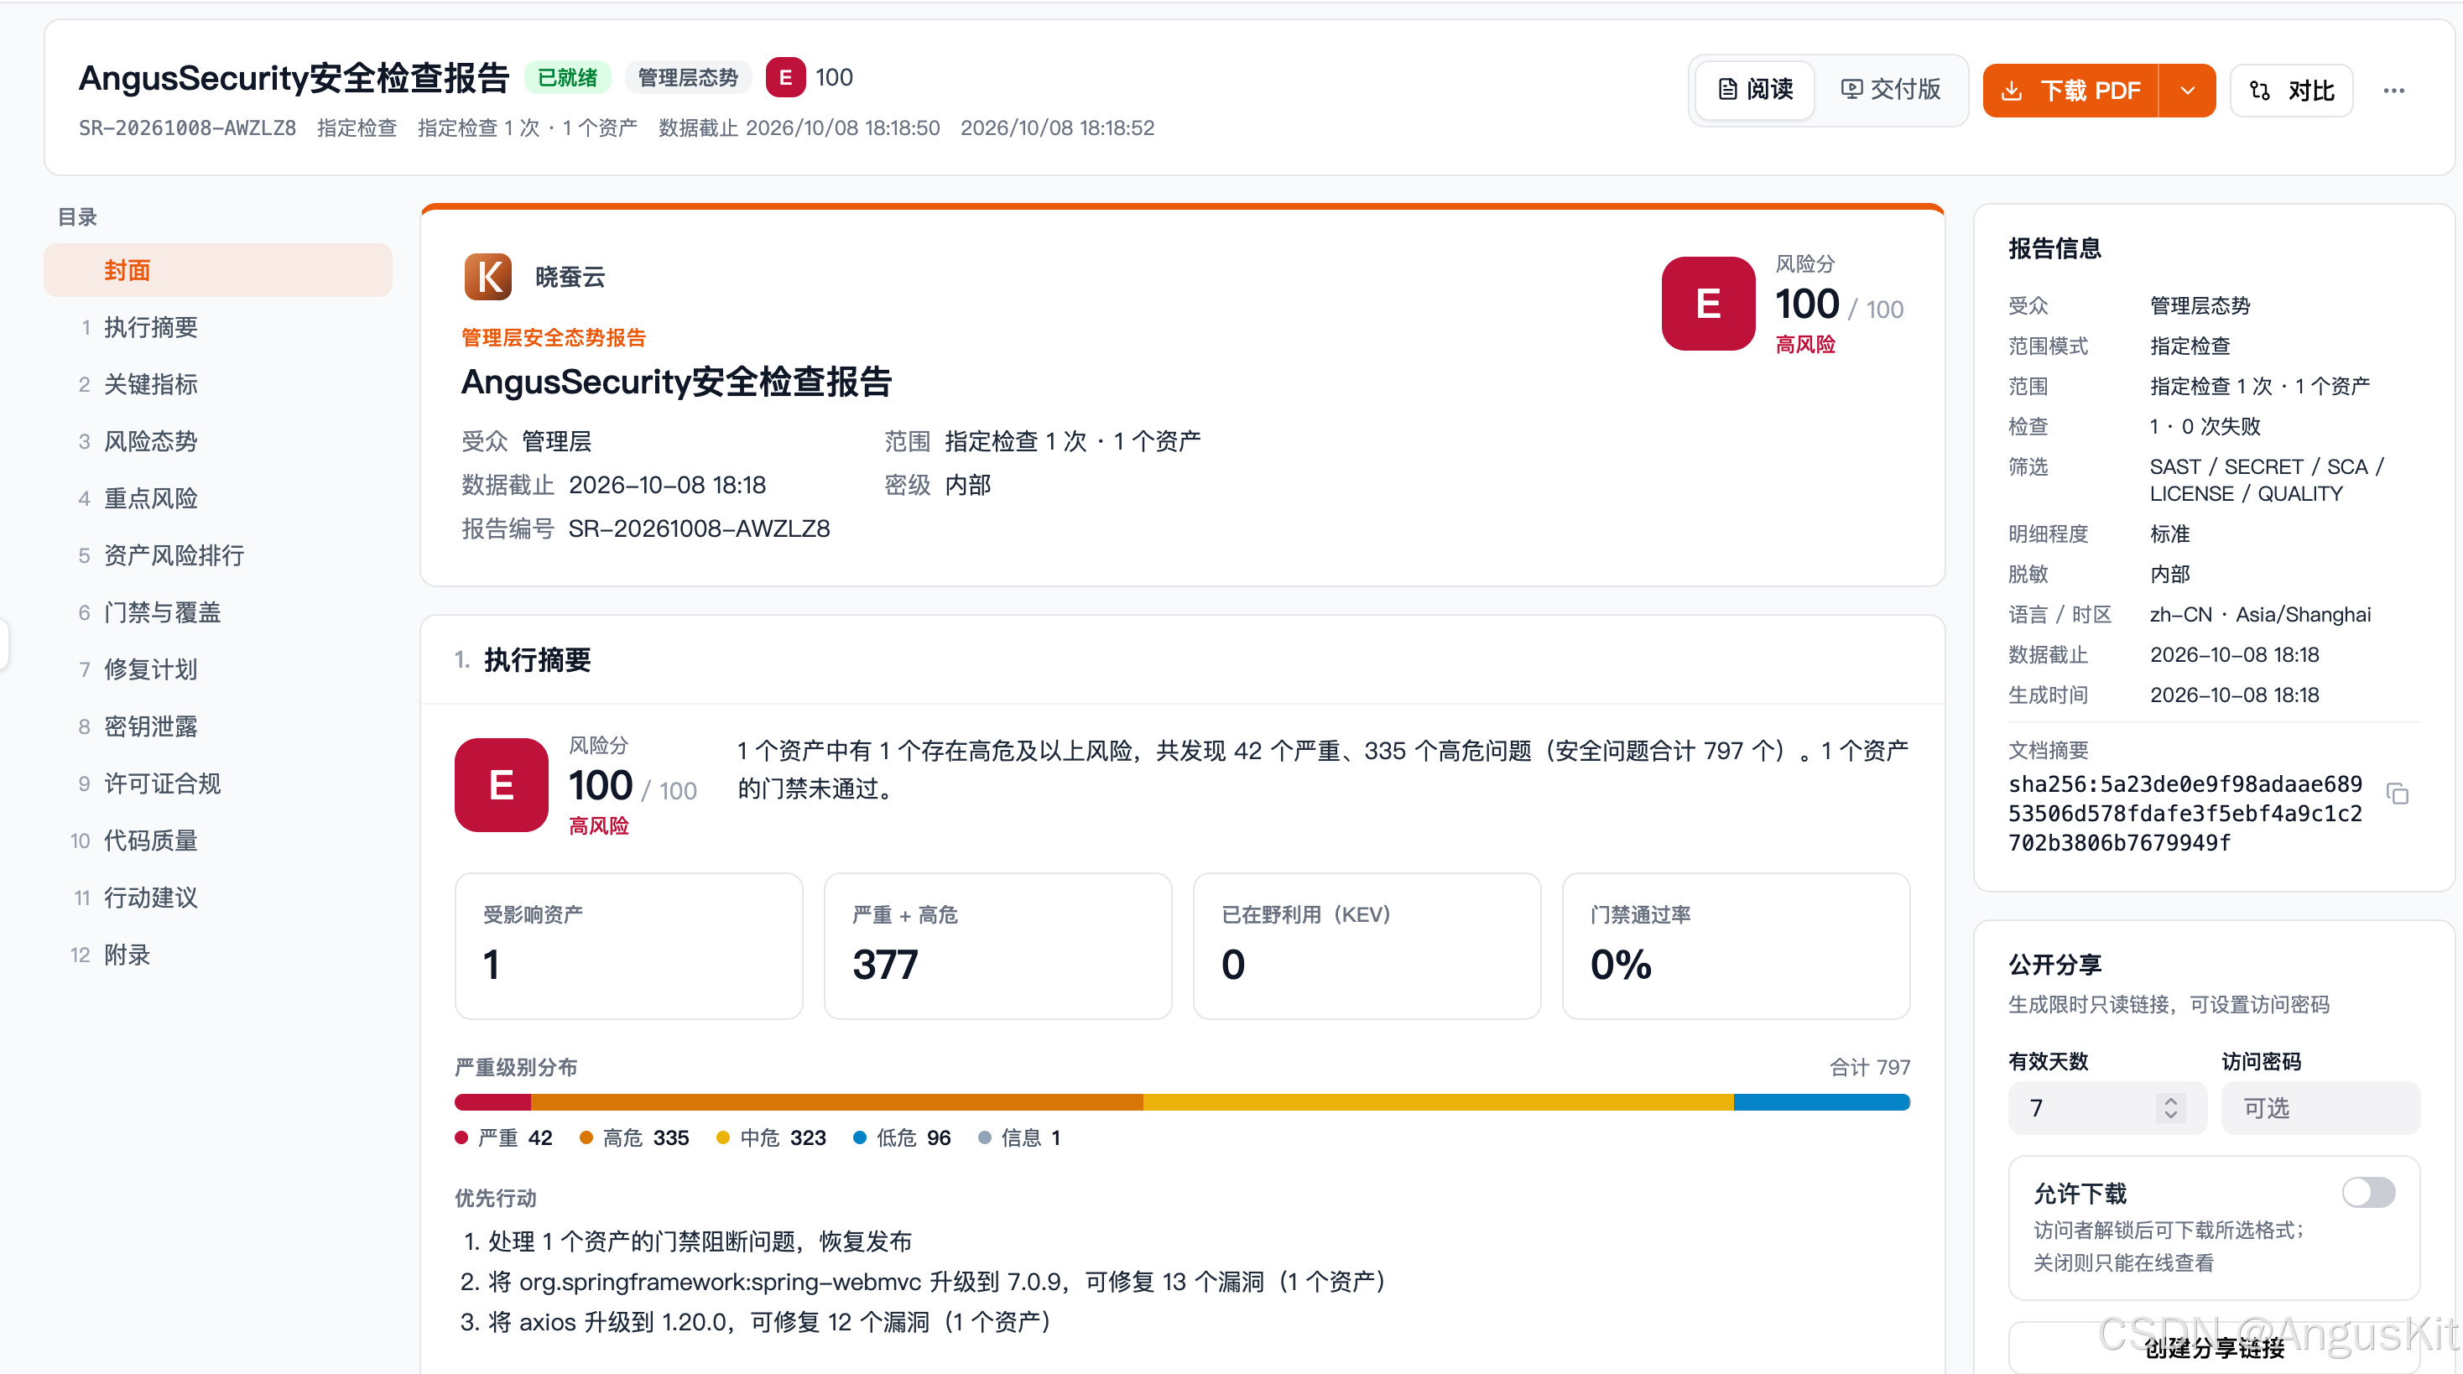Screen dimensions: 2463x1374
Task: Click the 已就绪 status tag
Action: (568, 77)
